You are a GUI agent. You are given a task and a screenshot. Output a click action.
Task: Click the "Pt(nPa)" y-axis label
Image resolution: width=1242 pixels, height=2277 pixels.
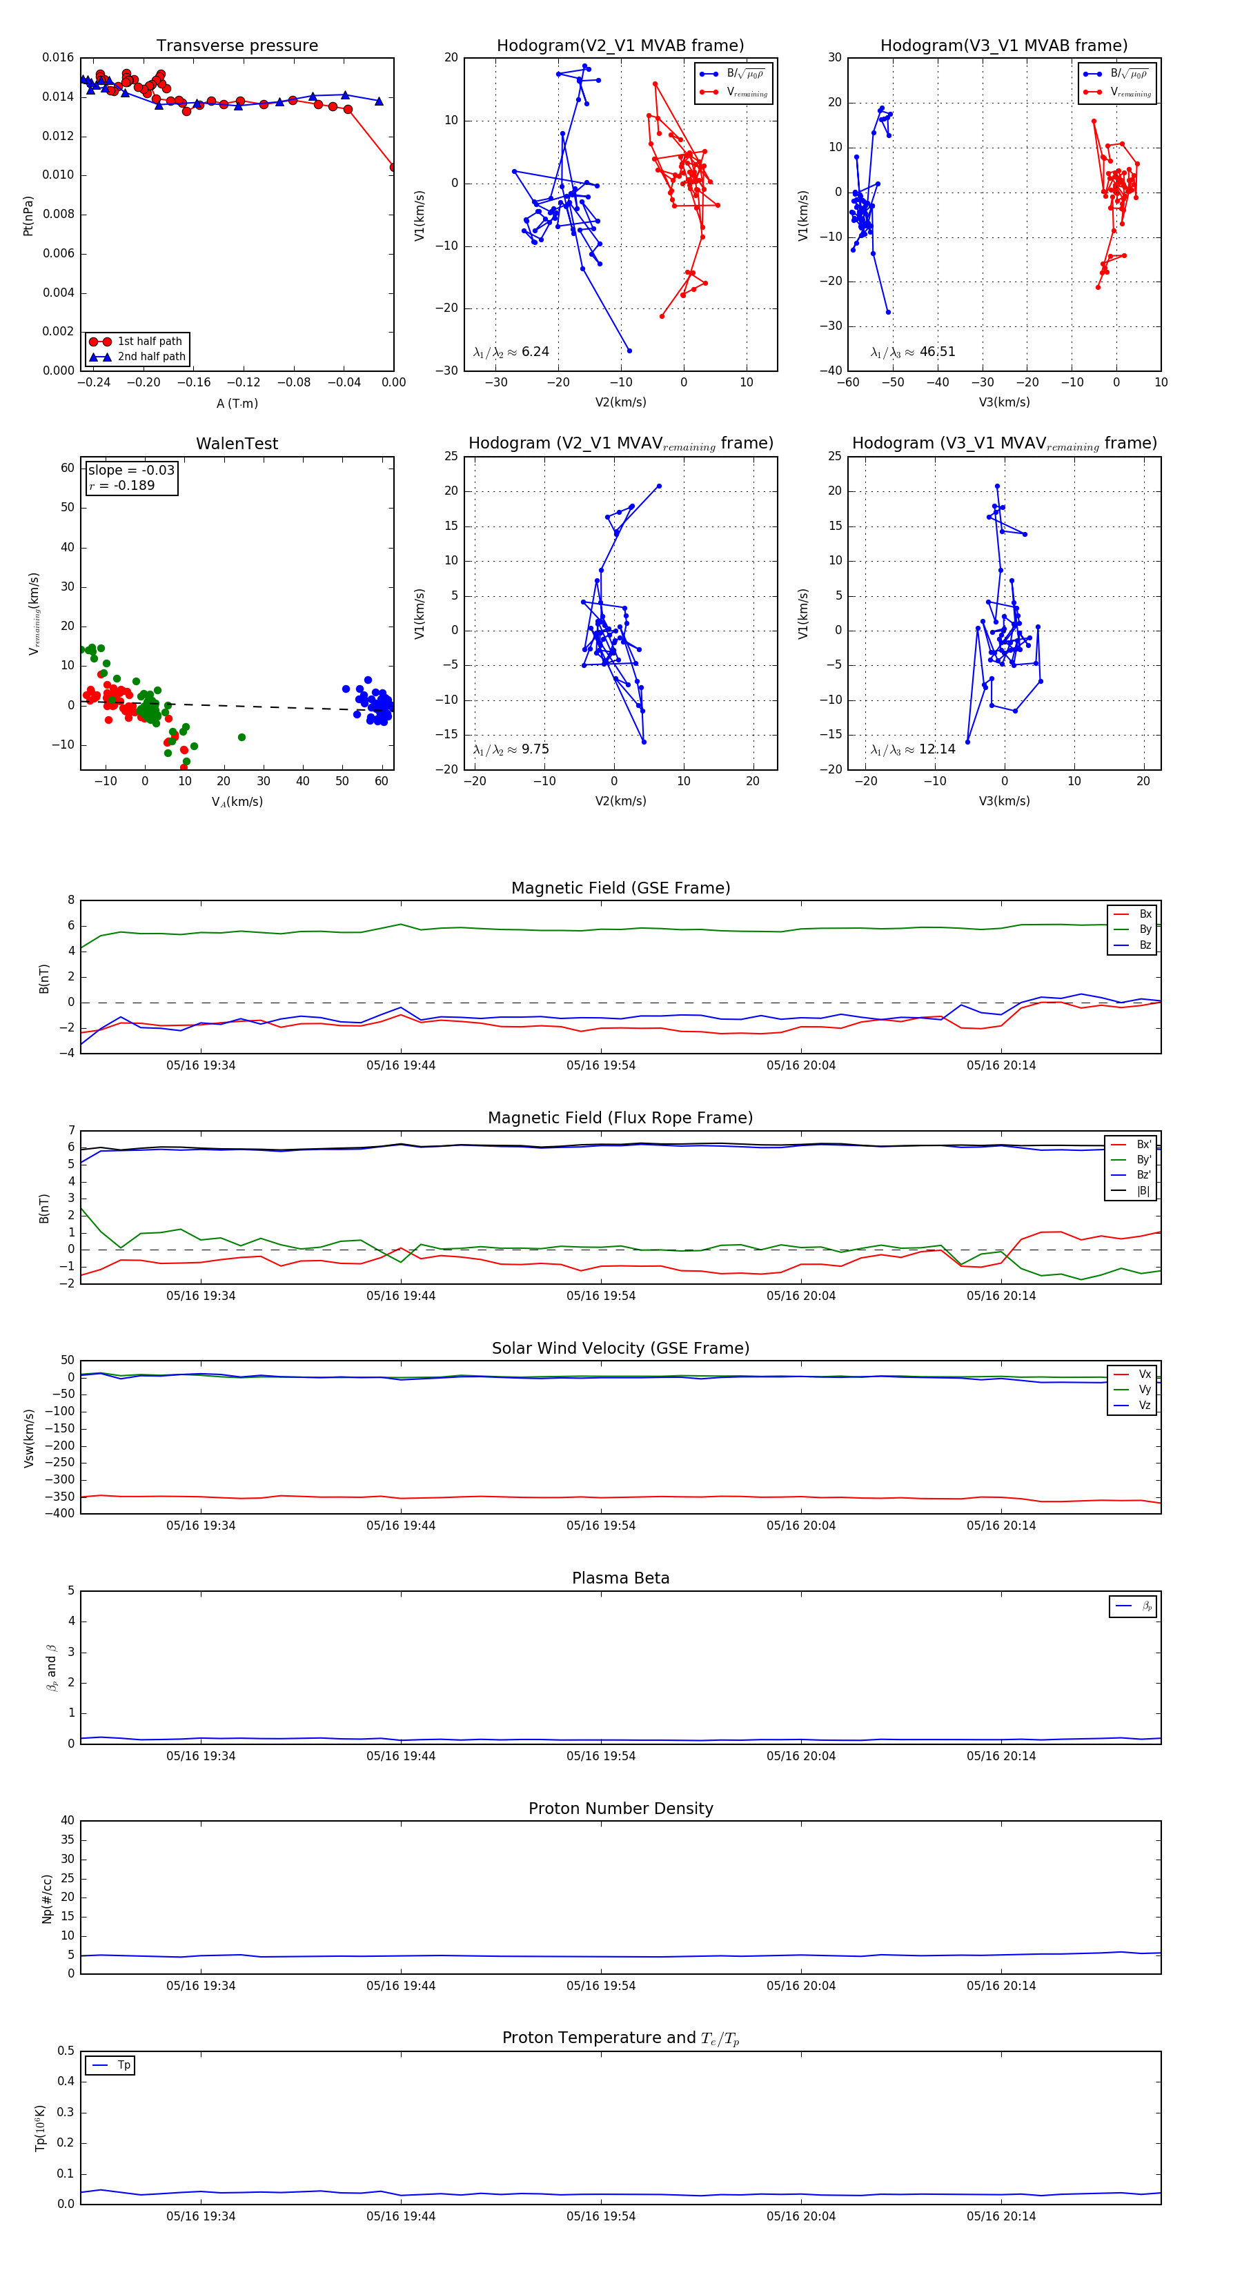tap(28, 215)
